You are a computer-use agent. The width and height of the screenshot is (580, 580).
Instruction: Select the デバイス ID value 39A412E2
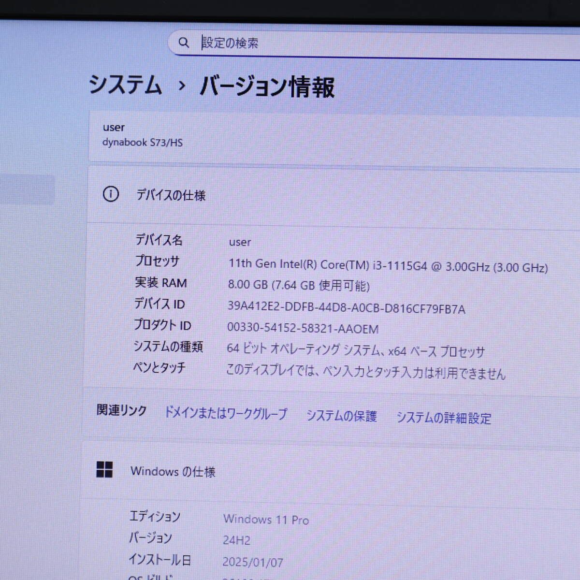click(x=346, y=308)
